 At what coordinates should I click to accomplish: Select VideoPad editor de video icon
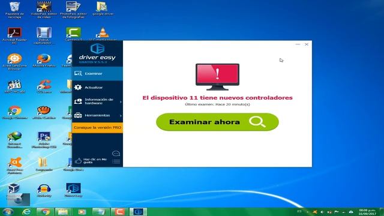pos(44,10)
